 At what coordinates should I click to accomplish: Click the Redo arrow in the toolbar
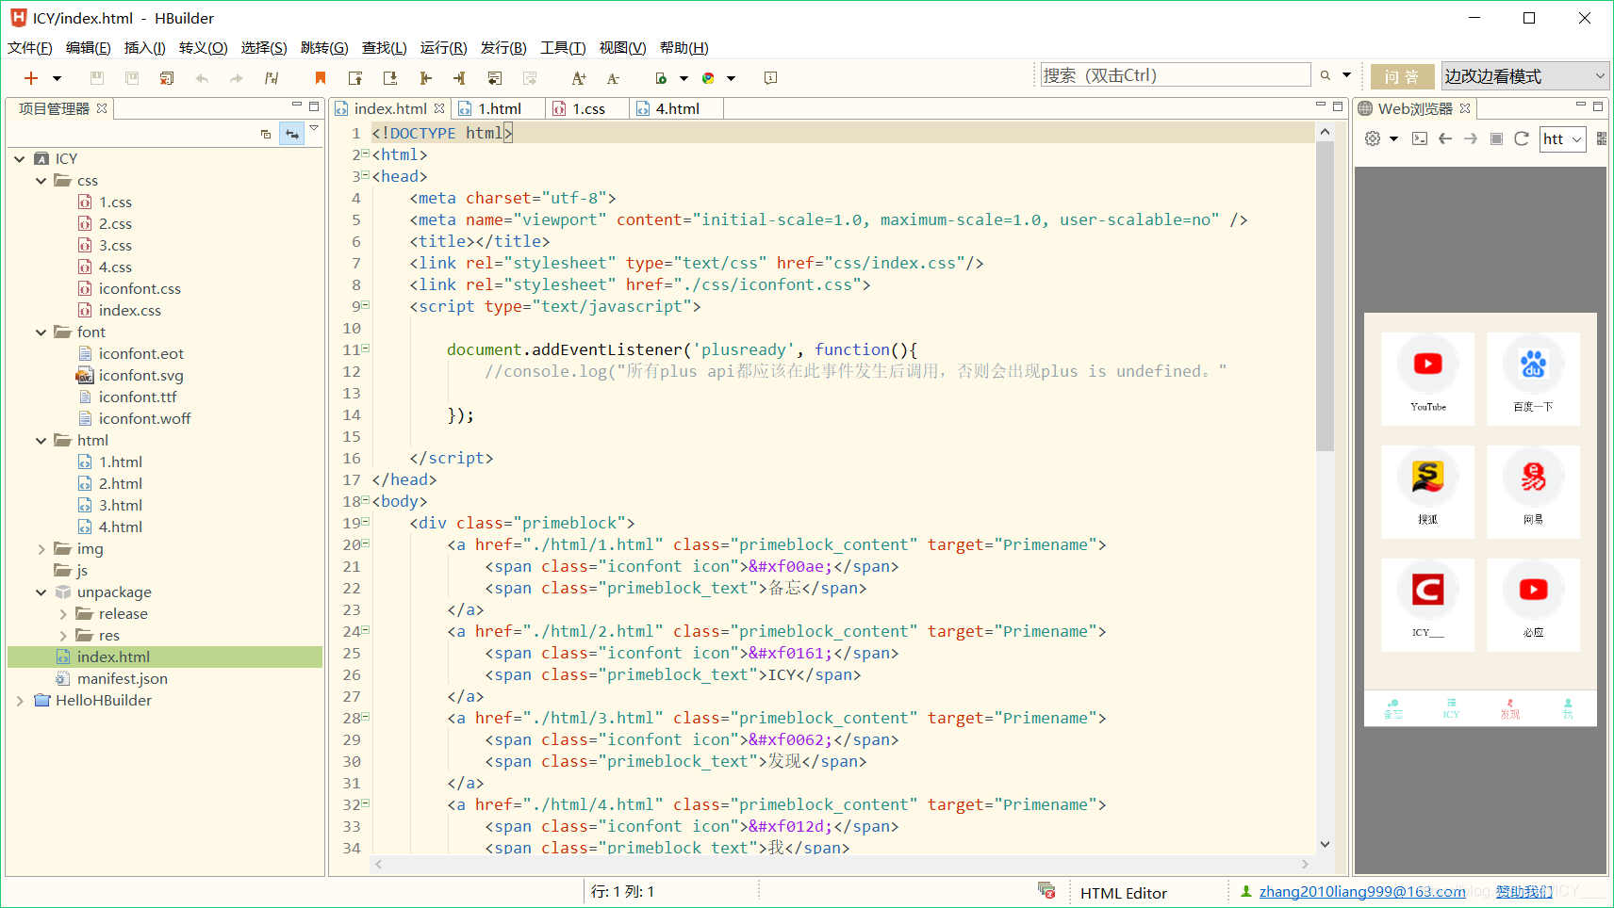coord(237,78)
